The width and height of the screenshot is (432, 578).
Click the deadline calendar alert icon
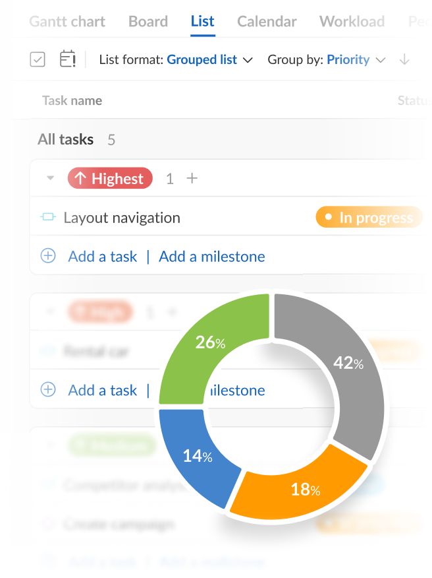click(67, 59)
